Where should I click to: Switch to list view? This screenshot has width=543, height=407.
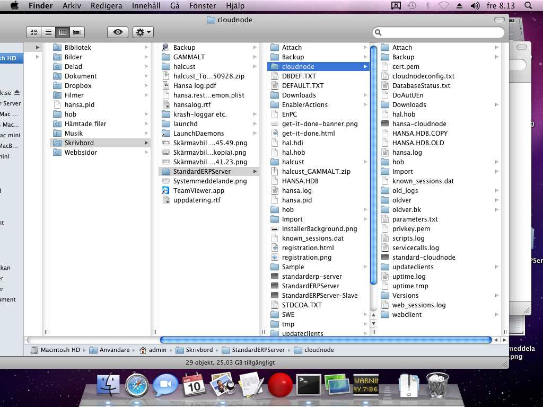48,32
